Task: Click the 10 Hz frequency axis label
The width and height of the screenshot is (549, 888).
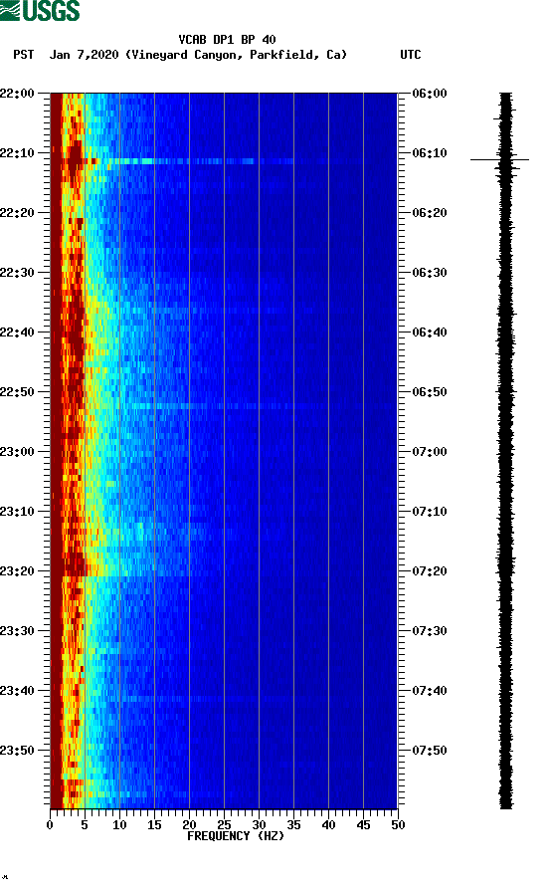Action: click(119, 825)
